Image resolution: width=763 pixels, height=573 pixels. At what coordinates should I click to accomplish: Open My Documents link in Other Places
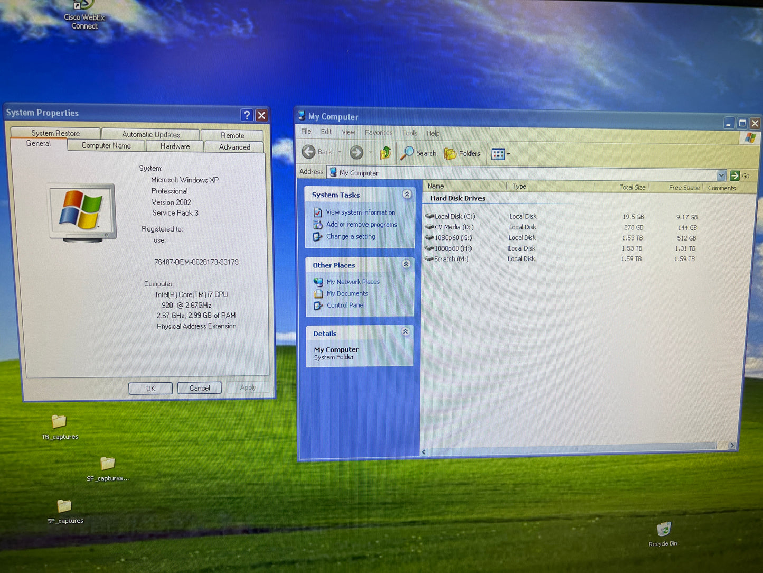tap(347, 293)
